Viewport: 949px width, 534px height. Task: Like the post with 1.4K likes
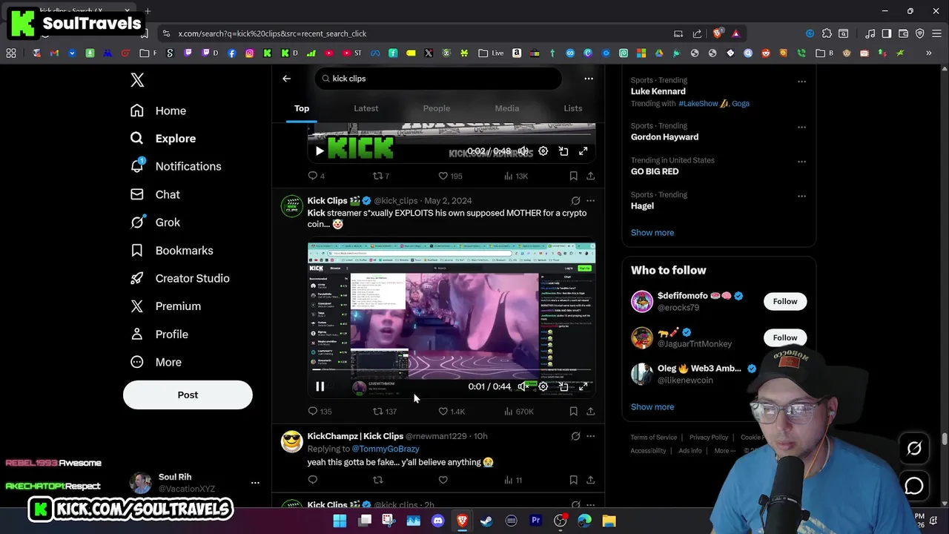point(451,412)
